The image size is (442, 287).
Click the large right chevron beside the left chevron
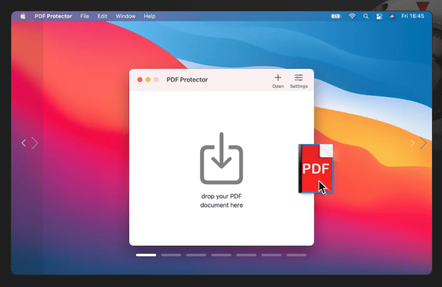[34, 143]
